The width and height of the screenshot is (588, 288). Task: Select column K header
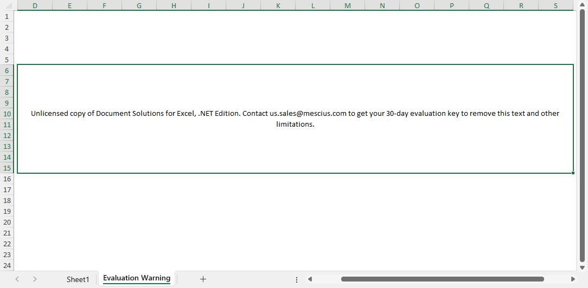click(278, 5)
